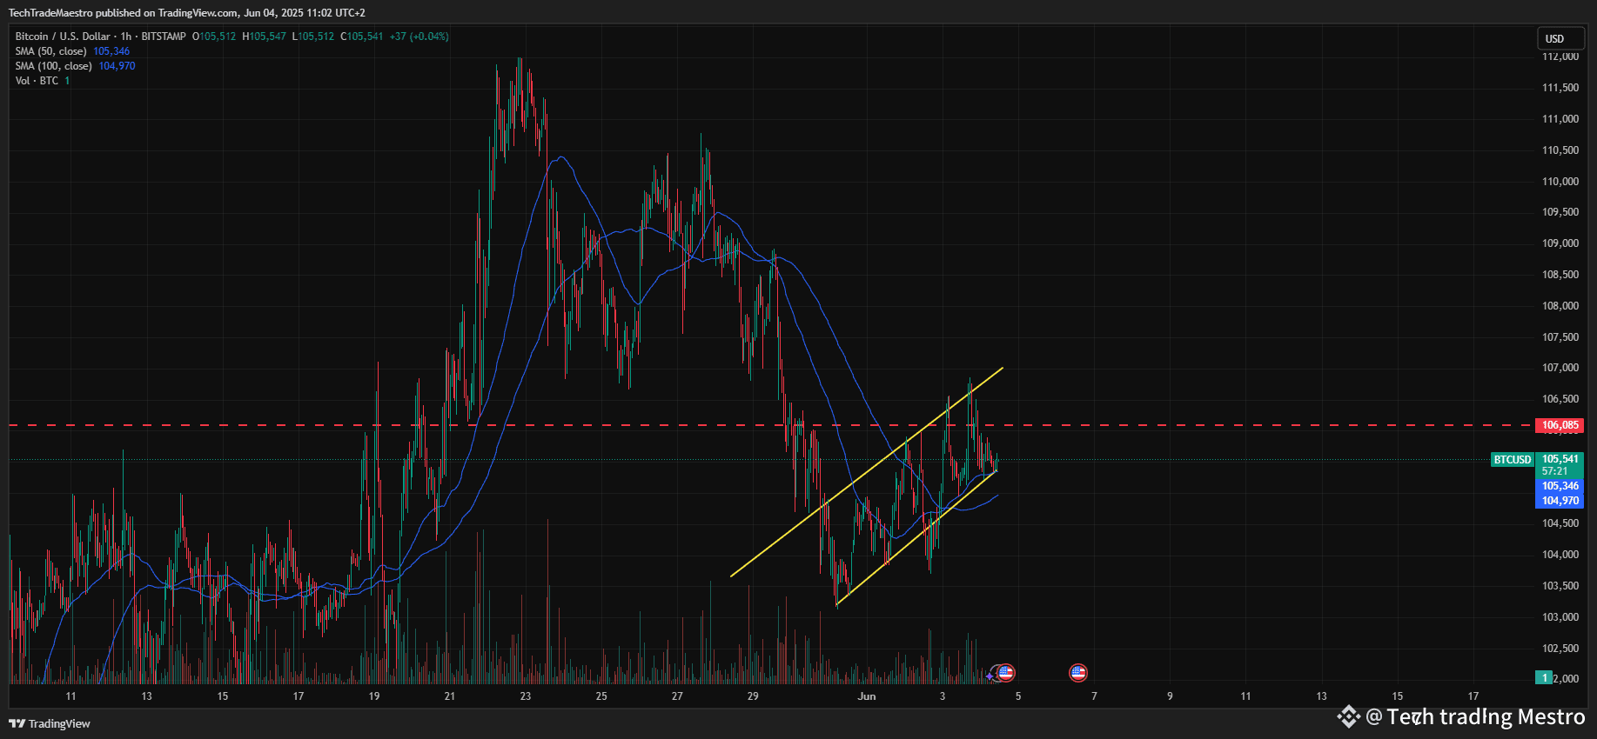1597x739 pixels.
Task: Click the 57:21 bar countdown timer
Action: (1554, 471)
